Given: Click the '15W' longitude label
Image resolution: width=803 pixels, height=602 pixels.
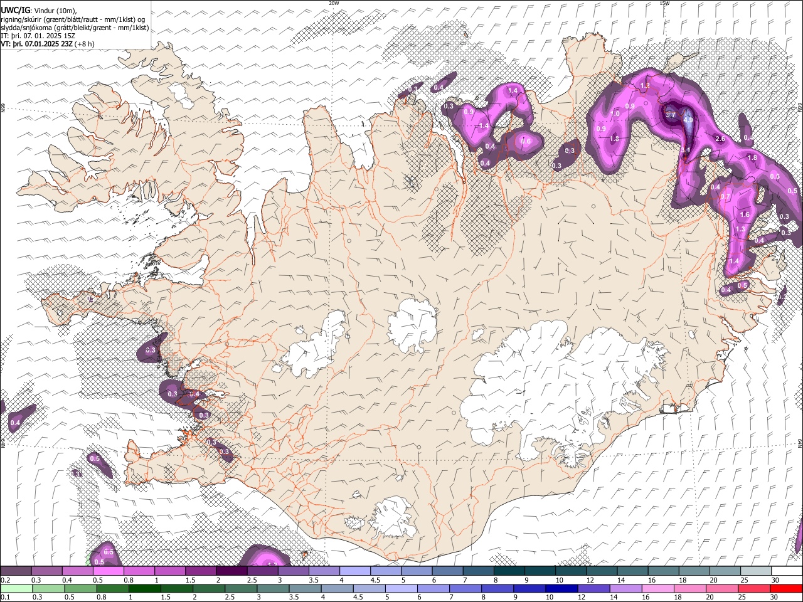Looking at the screenshot, I should coord(664,3).
